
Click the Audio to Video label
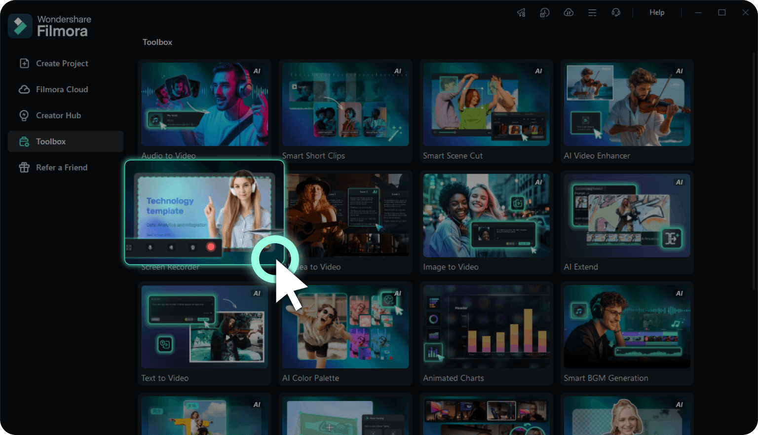click(168, 155)
